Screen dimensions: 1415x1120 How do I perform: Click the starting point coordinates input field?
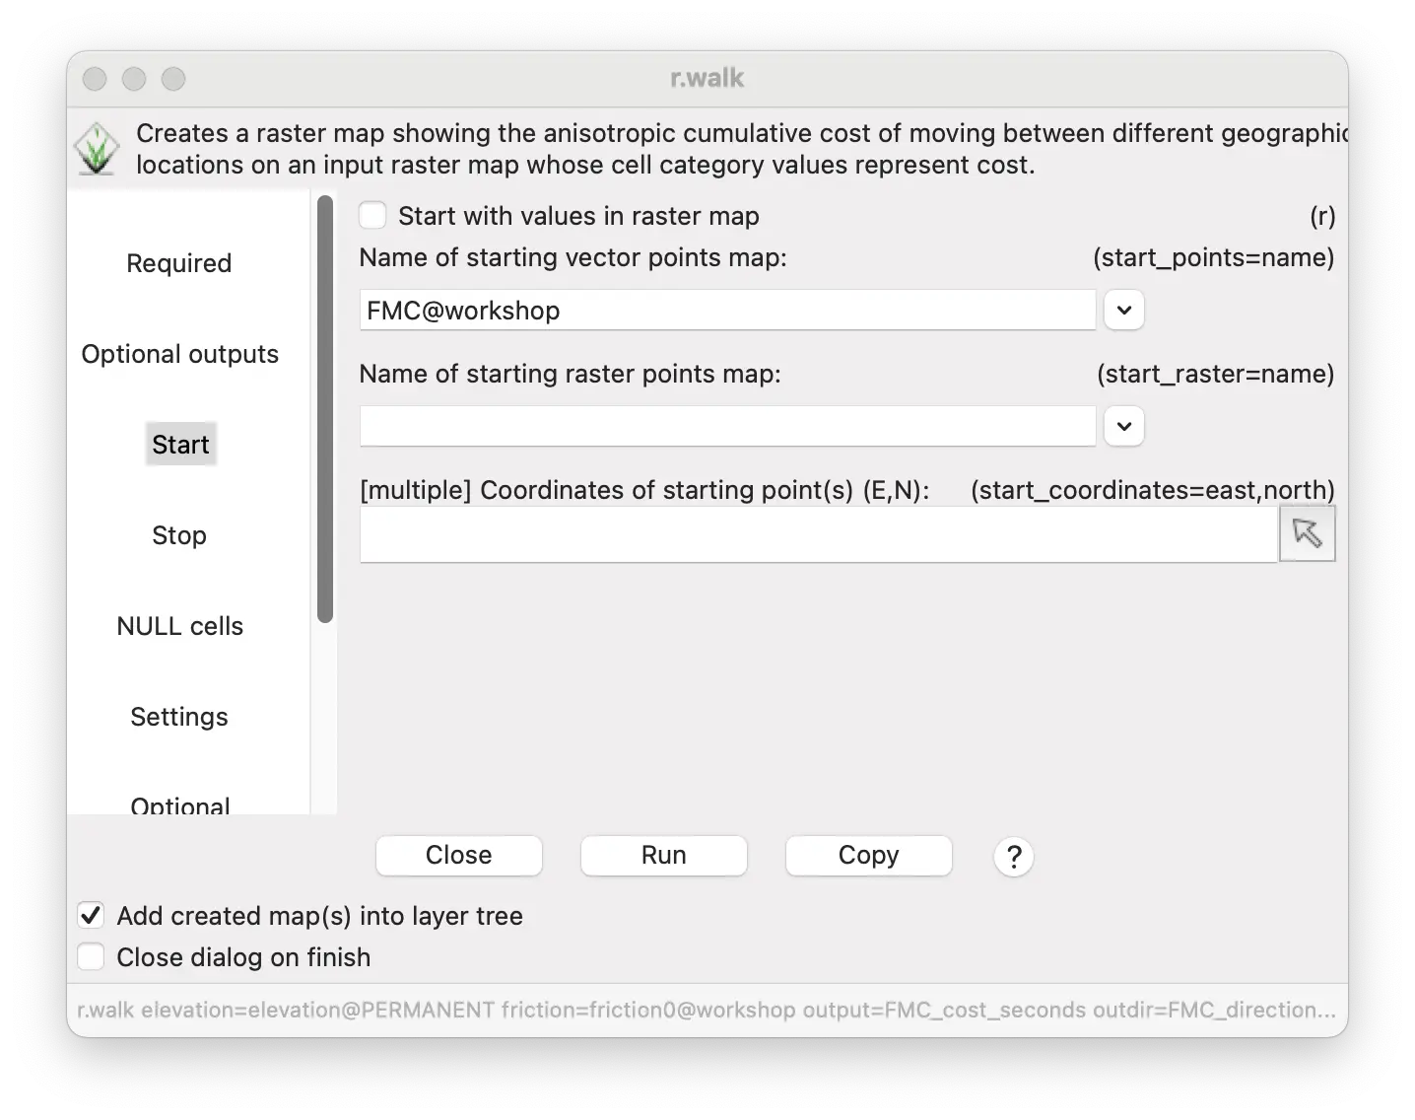819,534
